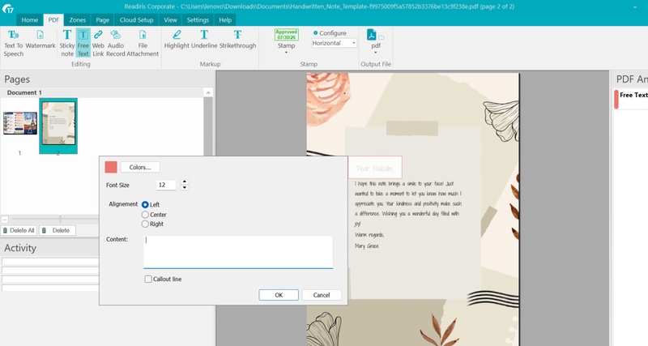Select Right alignment radio button

point(145,224)
